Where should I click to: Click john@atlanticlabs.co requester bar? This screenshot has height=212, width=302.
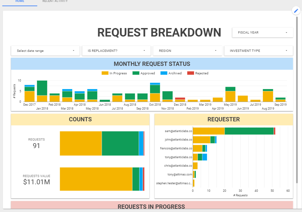click(x=205, y=140)
